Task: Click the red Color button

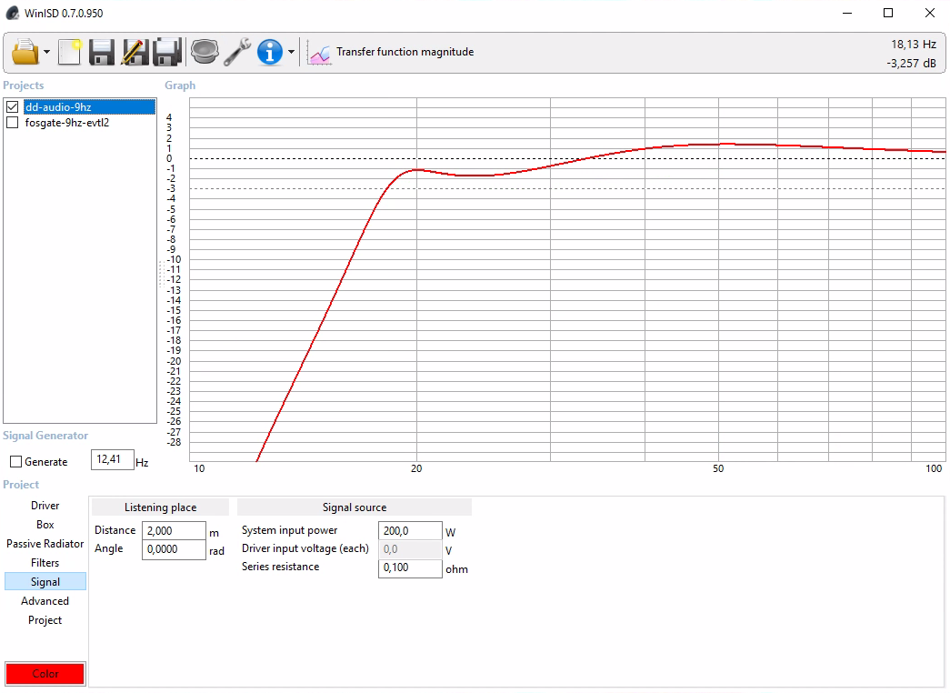Action: [x=45, y=674]
